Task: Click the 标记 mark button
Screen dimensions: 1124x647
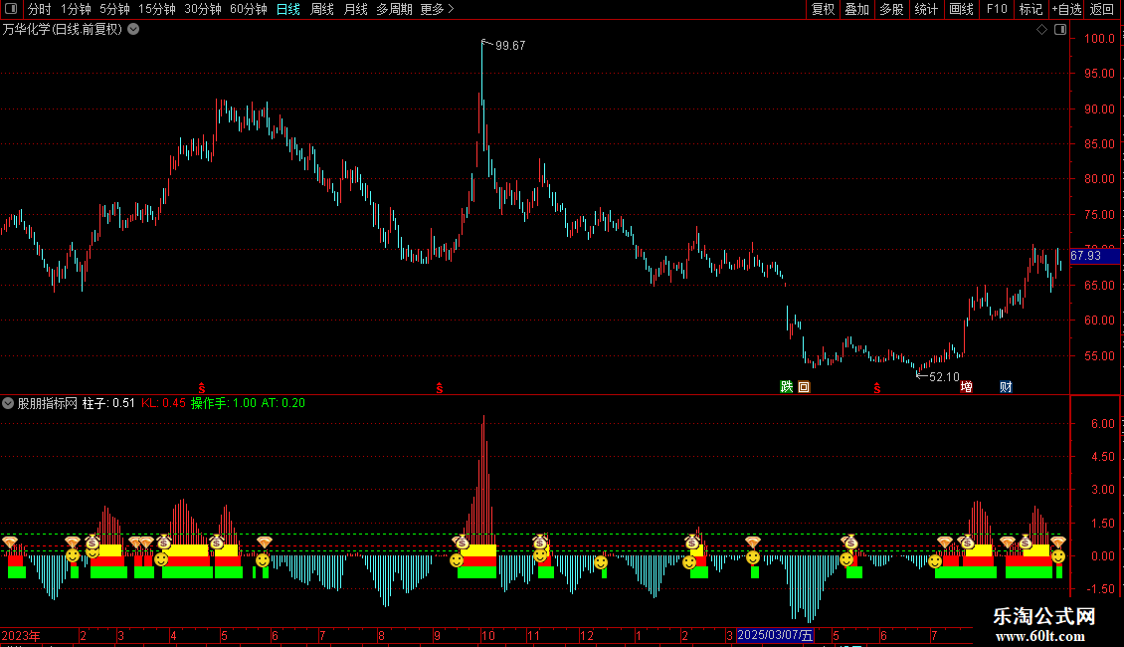Action: [1030, 9]
